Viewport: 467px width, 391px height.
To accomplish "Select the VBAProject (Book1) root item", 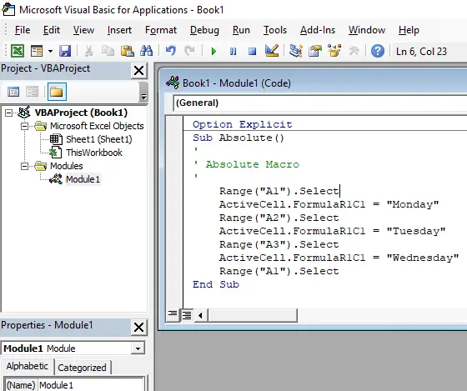I will click(x=81, y=113).
